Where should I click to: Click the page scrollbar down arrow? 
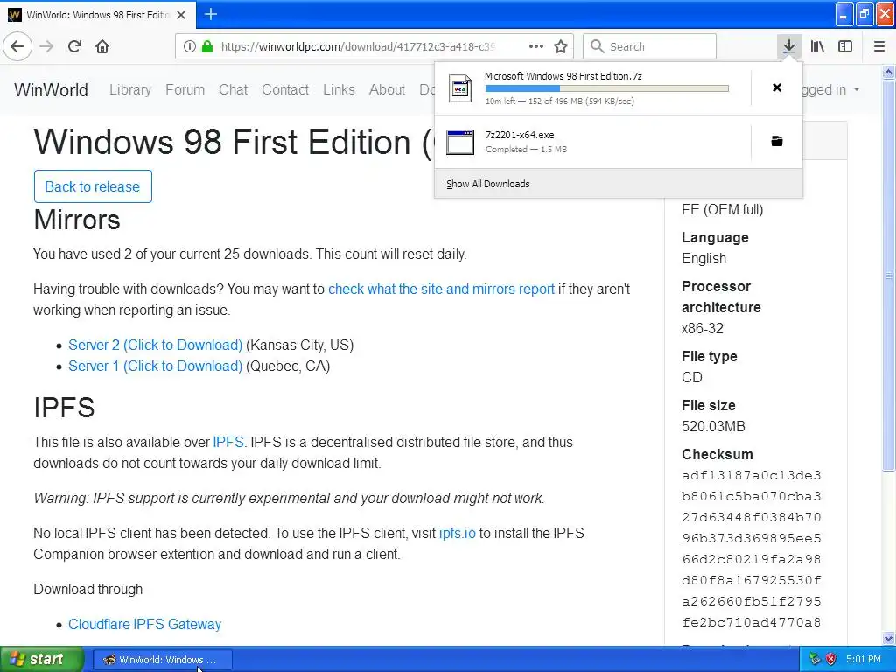click(x=888, y=638)
